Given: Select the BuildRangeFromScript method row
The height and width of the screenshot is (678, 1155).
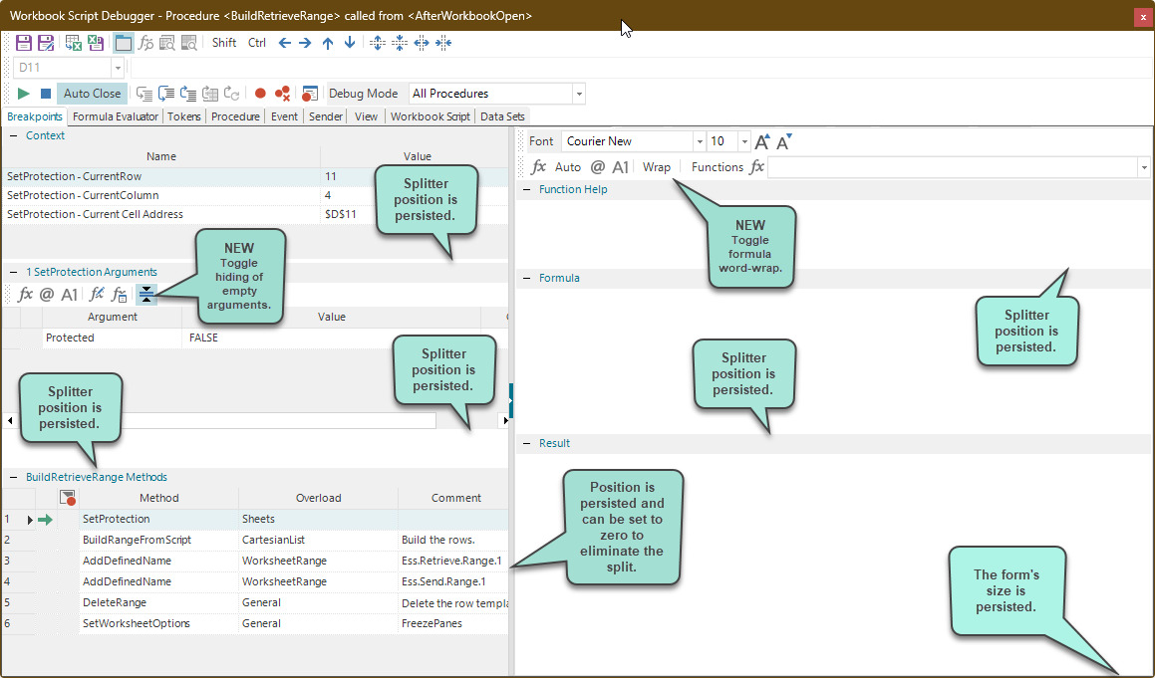Looking at the screenshot, I should point(254,540).
